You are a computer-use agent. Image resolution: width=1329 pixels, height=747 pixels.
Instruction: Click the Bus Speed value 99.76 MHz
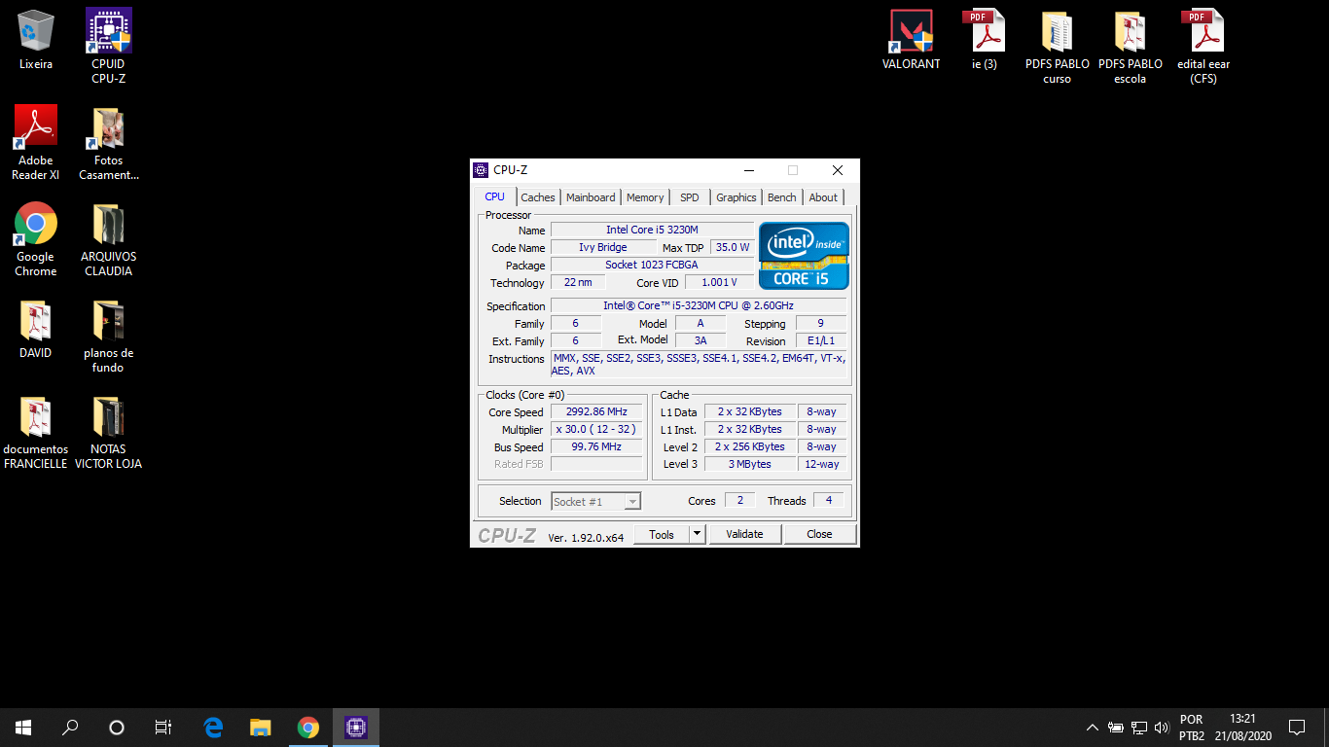click(596, 446)
